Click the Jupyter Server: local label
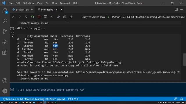The height and width of the screenshot is (104, 186). pos(94,17)
